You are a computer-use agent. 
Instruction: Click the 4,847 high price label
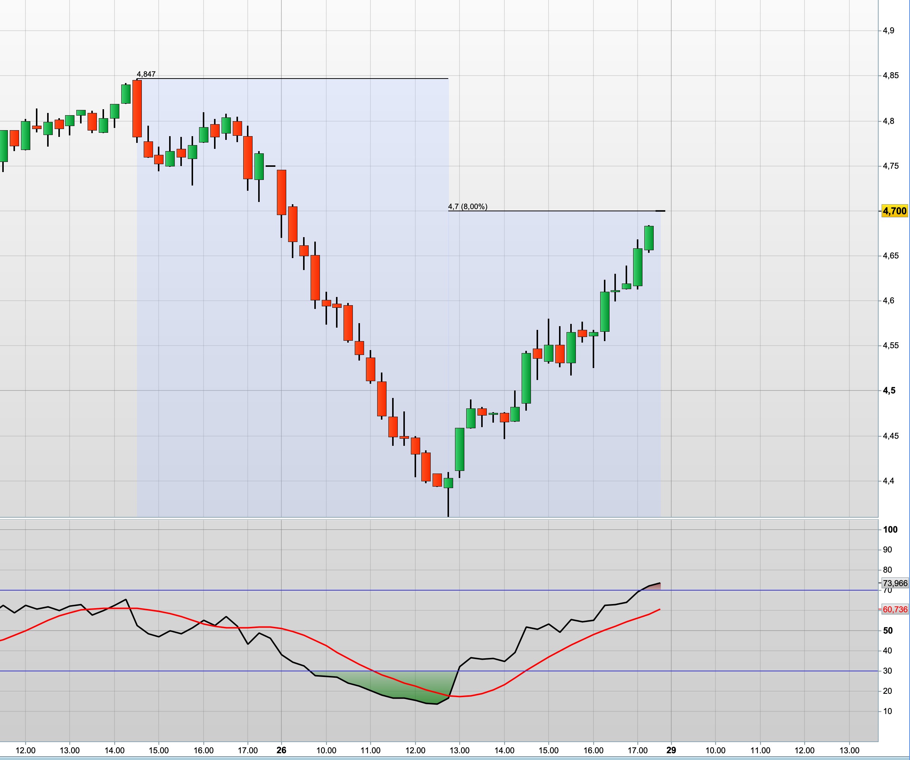pos(146,74)
